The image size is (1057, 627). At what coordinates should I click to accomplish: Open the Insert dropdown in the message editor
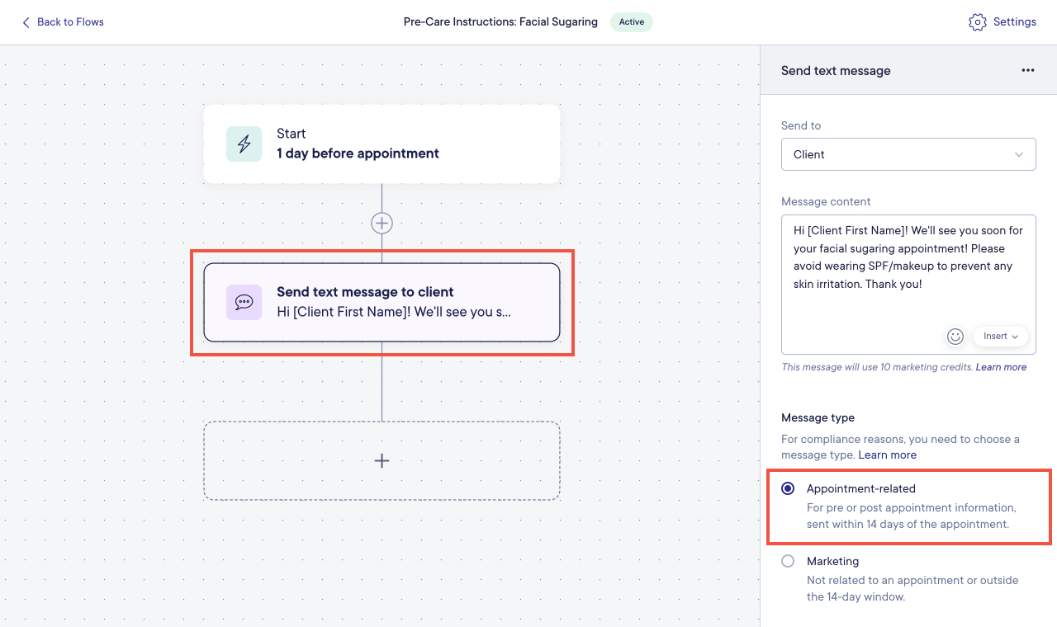coord(1000,336)
